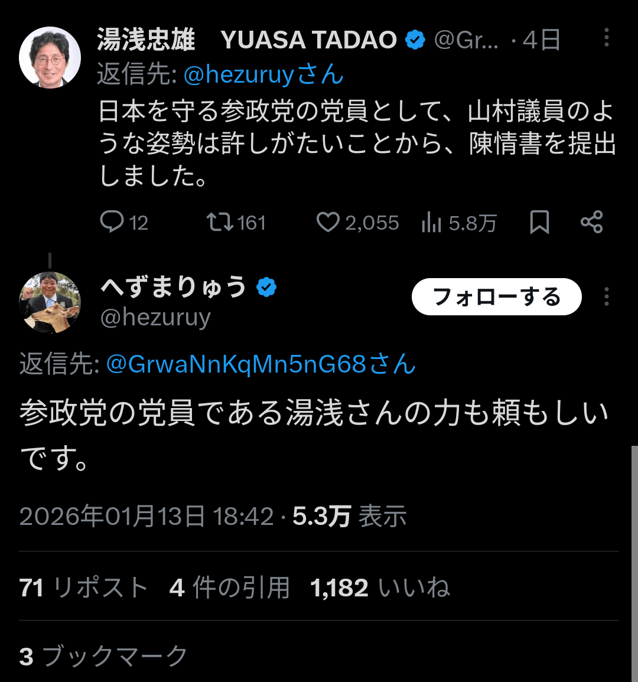Open the 4 件の引用 quotes list
Image resolution: width=638 pixels, height=682 pixels.
point(229,588)
